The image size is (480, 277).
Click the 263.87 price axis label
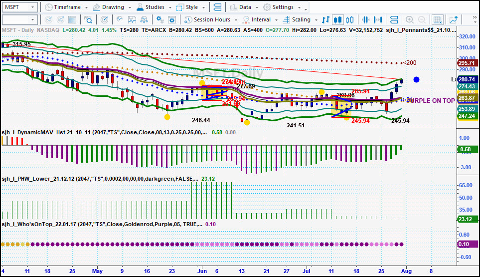click(x=467, y=98)
